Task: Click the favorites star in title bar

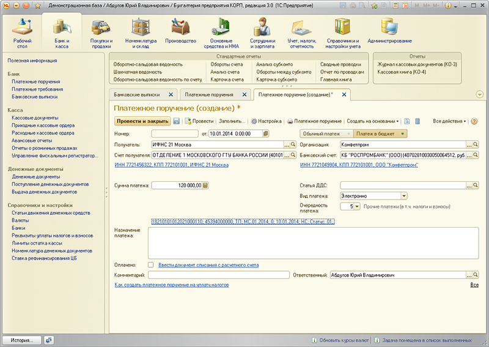Action: pos(38,6)
